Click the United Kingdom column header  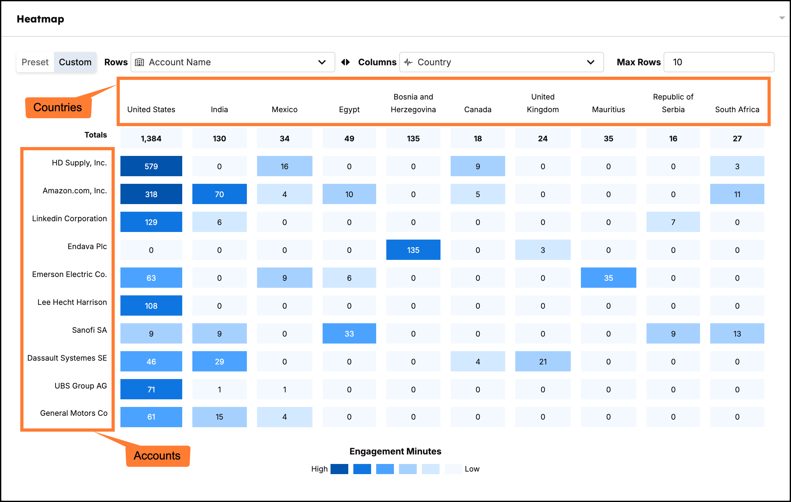(x=543, y=103)
